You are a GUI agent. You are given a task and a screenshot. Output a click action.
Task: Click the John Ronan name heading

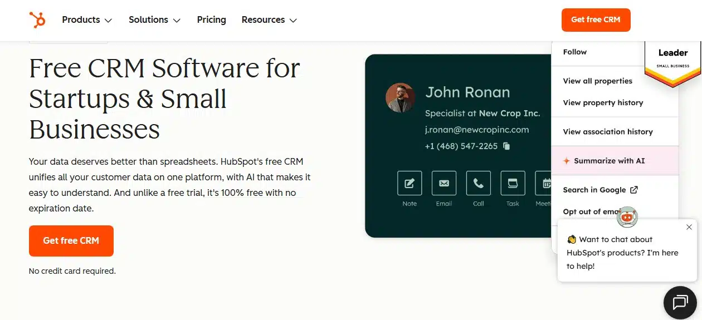coord(467,92)
